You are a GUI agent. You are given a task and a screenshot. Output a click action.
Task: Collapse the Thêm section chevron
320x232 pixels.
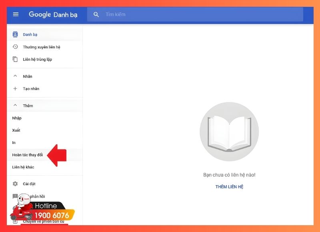point(15,106)
